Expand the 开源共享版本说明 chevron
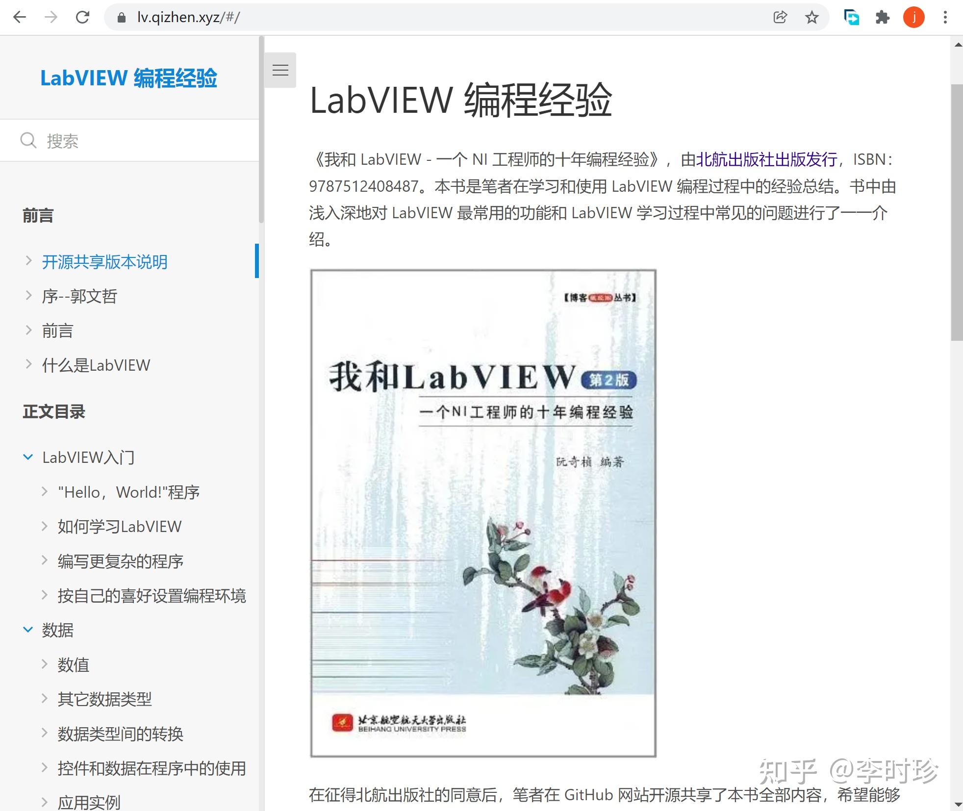The height and width of the screenshot is (811, 963). pyautogui.click(x=28, y=261)
